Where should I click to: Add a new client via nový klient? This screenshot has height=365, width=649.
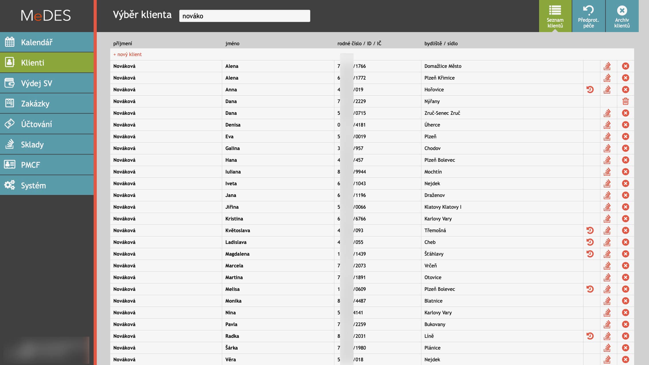click(127, 54)
